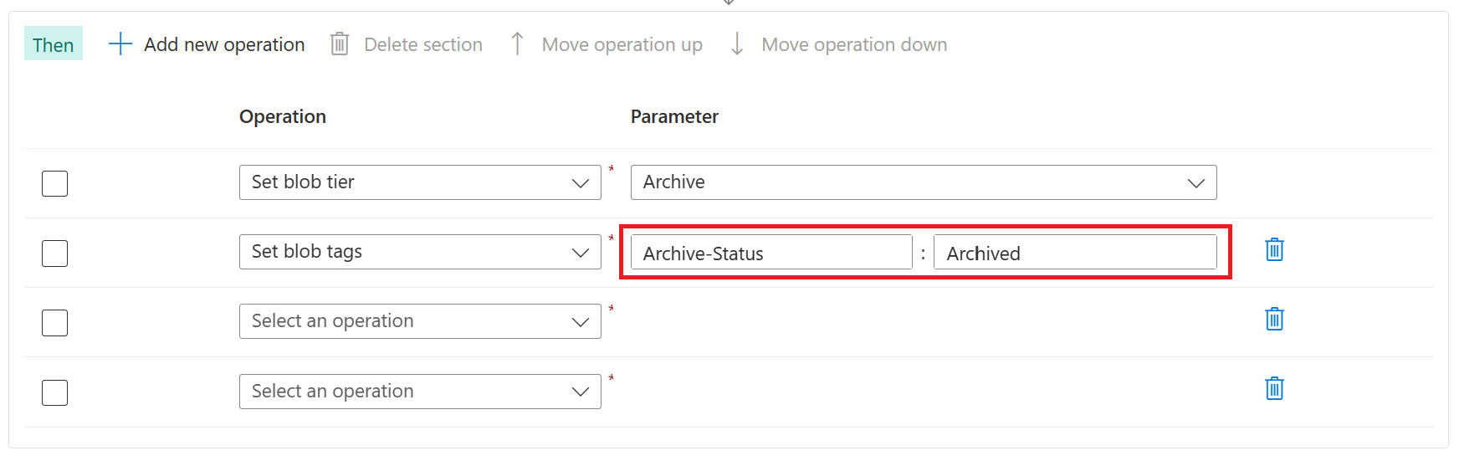Check the Set blob tags row checkbox
Image resolution: width=1459 pixels, height=461 pixels.
click(x=54, y=253)
